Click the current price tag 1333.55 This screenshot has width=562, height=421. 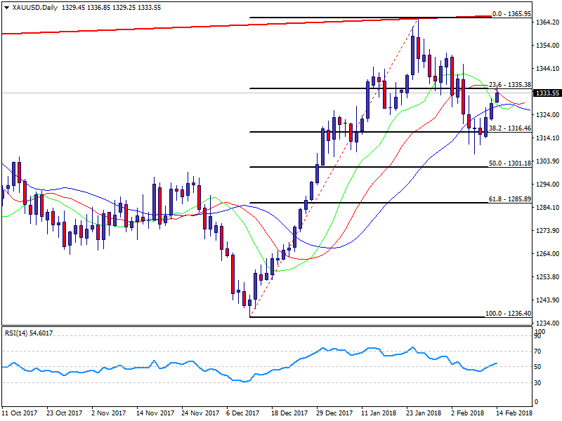click(547, 93)
